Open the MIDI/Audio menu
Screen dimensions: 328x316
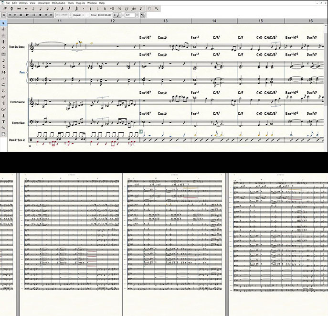[58, 3]
